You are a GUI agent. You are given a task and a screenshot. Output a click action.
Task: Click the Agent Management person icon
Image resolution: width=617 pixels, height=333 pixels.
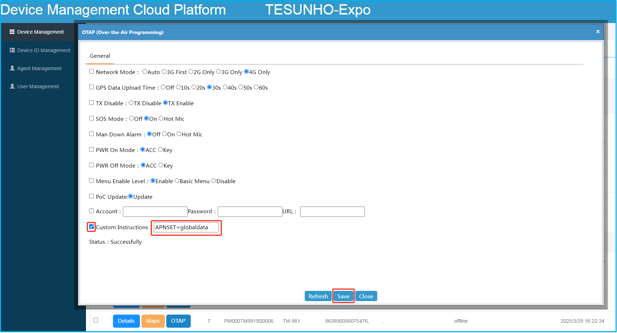12,68
